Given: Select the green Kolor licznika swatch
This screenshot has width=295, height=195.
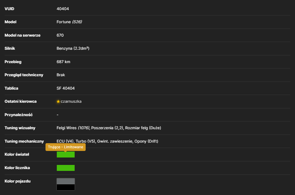Looking at the screenshot, I should (66, 168).
